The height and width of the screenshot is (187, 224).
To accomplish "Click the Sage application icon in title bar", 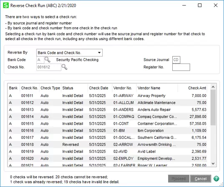I will click(x=6, y=5).
